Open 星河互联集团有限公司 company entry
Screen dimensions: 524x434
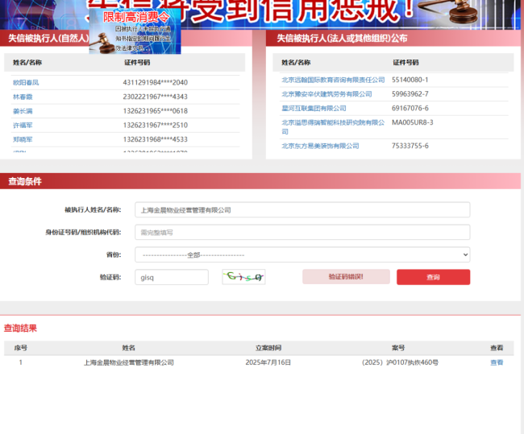click(x=314, y=108)
